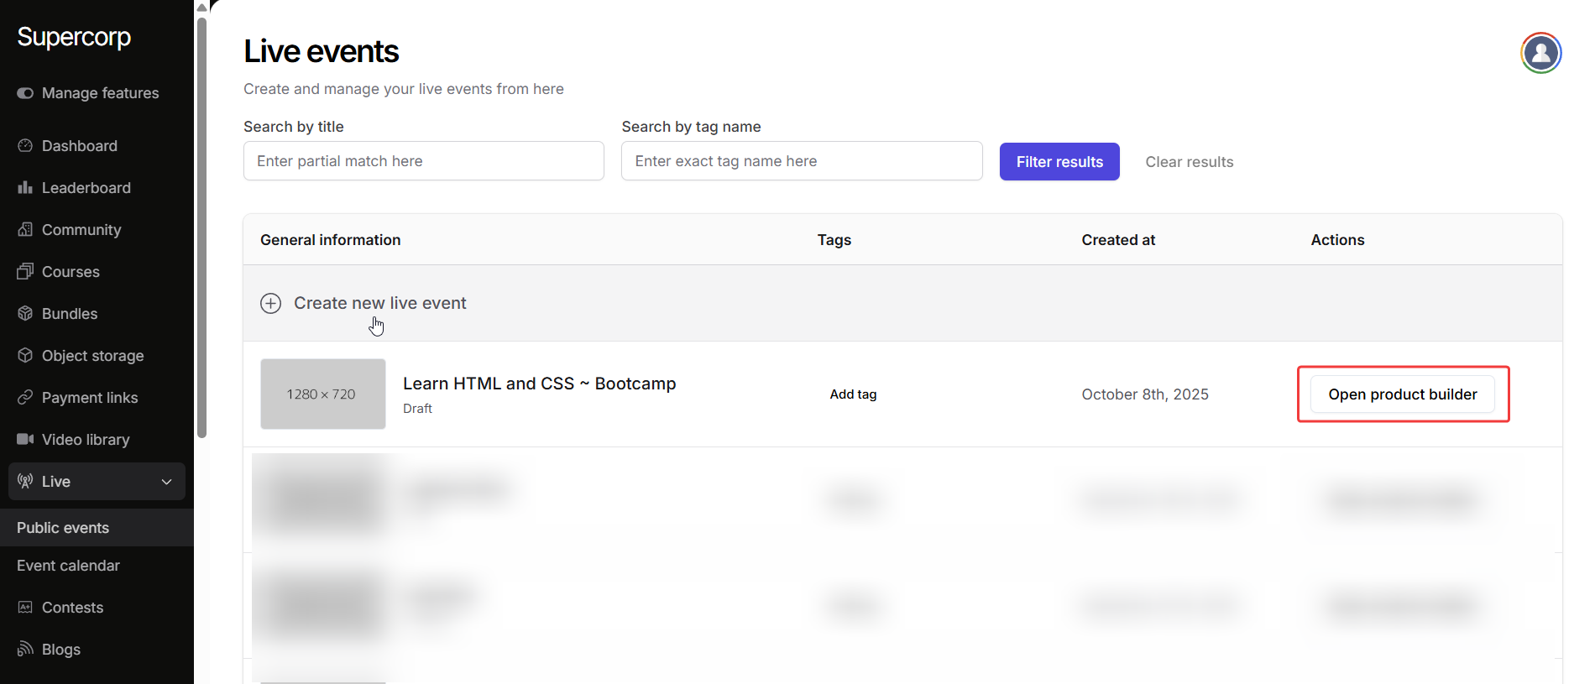Focus the Search by title field
1595x684 pixels.
423,161
